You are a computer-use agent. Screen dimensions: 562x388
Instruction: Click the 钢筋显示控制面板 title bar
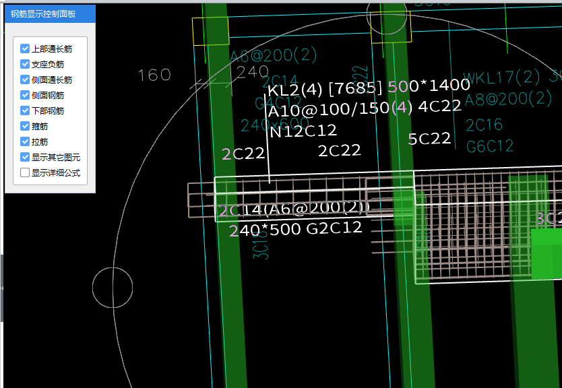[50, 14]
